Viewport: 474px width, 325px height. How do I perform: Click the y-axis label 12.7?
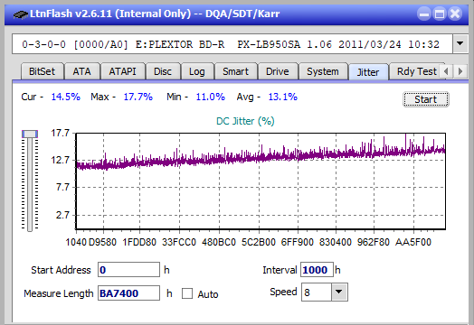point(60,160)
